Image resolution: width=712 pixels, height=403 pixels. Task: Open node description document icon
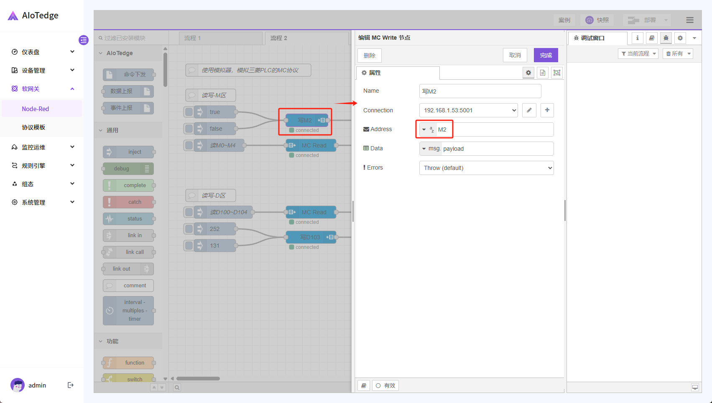(543, 73)
